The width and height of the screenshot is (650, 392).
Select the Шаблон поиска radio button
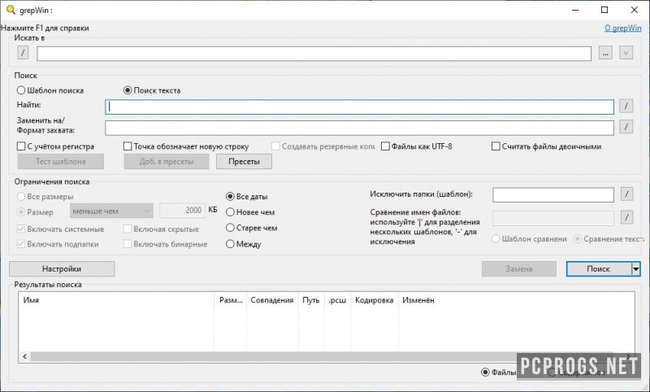click(x=21, y=90)
